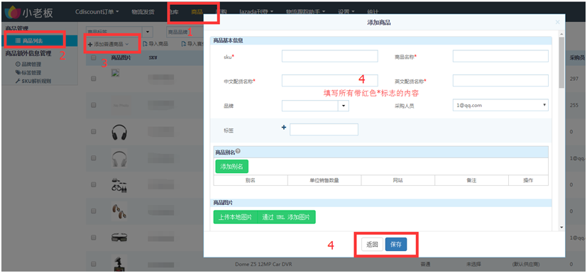
Task: Check the box for Dome Z5 Car DVR row
Action: (94, 264)
